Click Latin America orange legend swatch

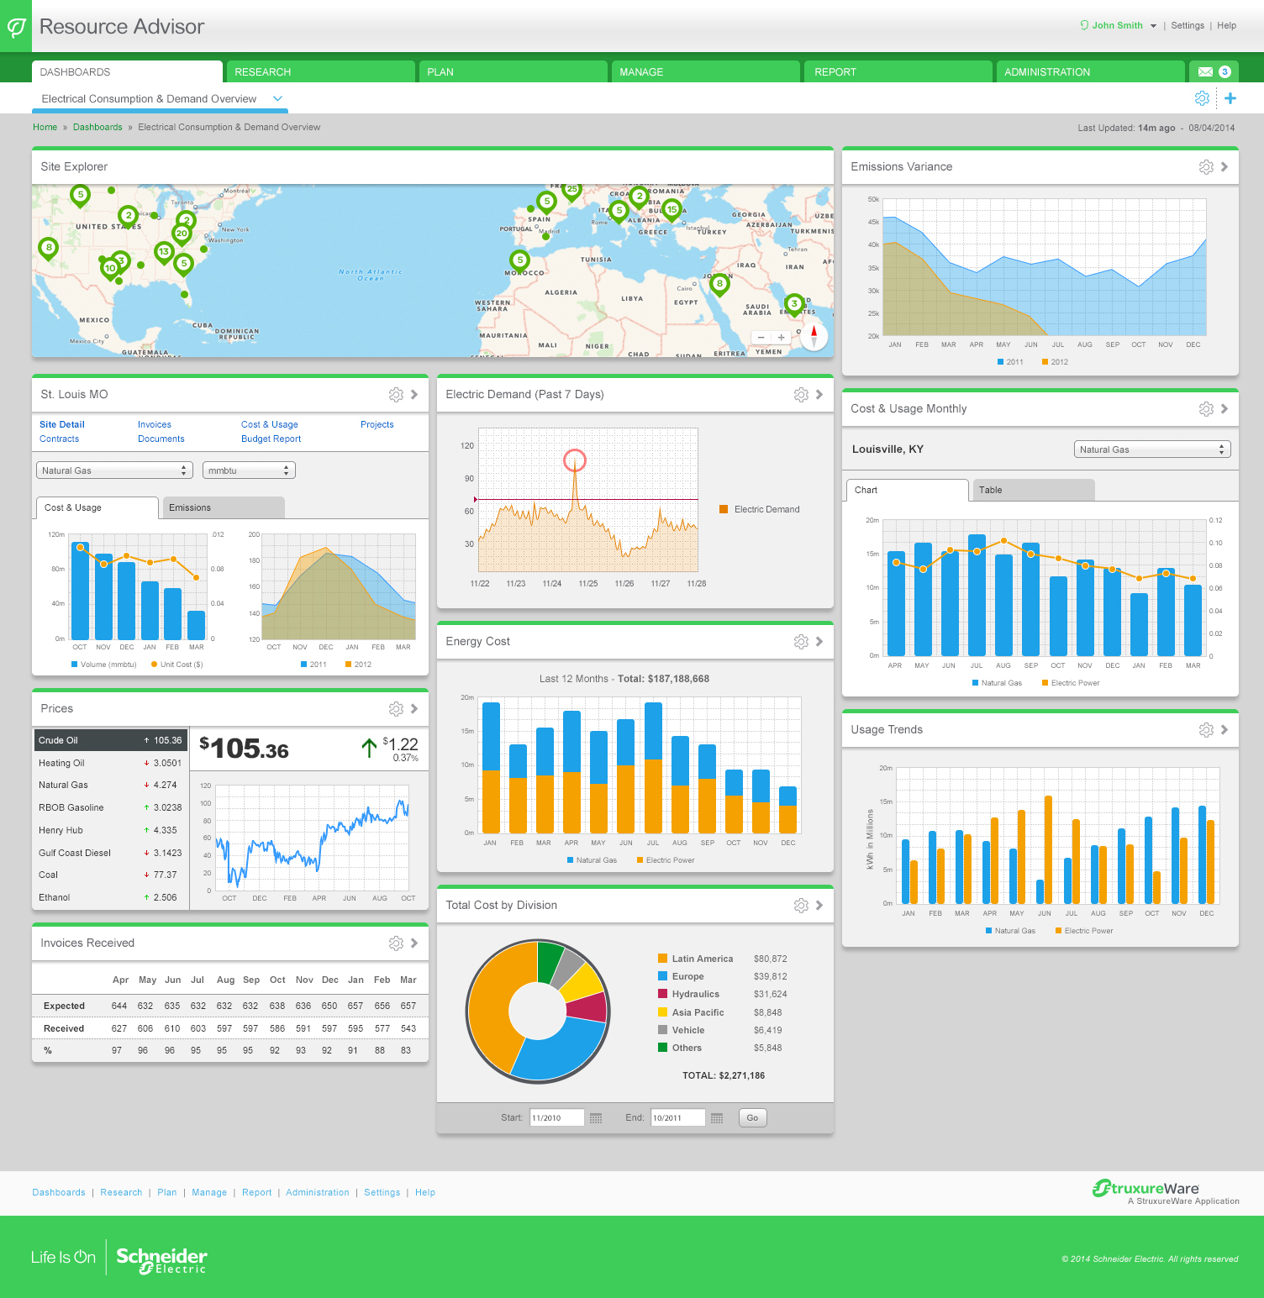662,959
